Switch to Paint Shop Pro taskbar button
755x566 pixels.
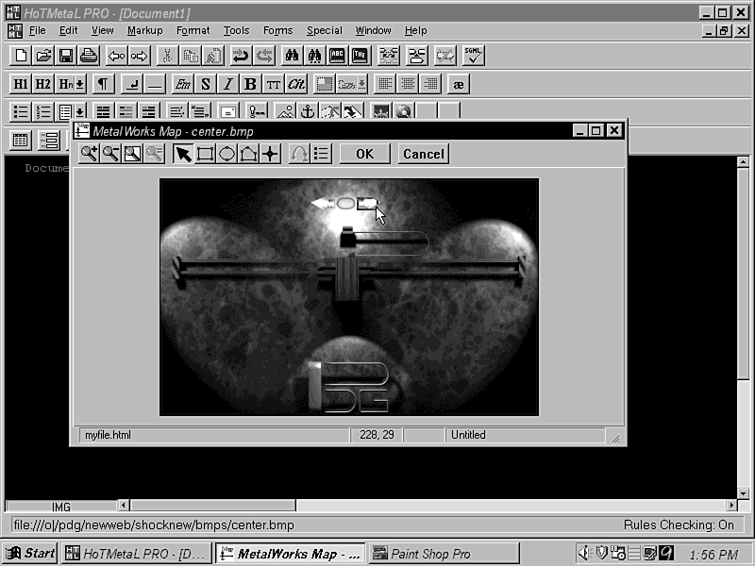coord(444,554)
